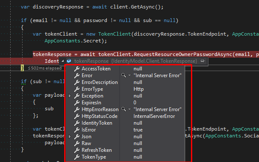Image resolution: width=259 pixels, height=162 pixels.
Task: Click the wrench icon beside AccessToken
Action: click(x=77, y=69)
